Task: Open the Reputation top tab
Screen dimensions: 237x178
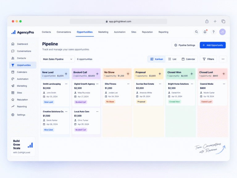Action: 148,32
